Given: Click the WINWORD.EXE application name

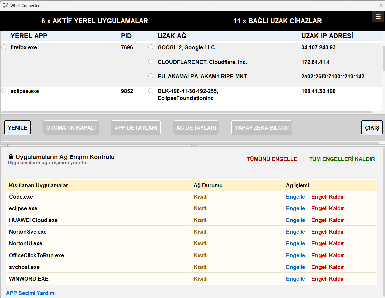Looking at the screenshot, I should 29,279.
